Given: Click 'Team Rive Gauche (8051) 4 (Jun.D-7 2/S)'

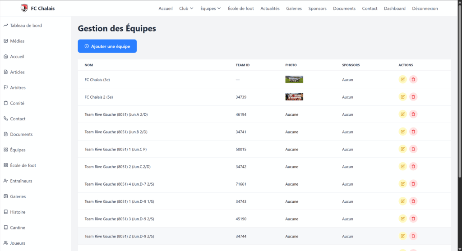Looking at the screenshot, I should click(x=119, y=184).
